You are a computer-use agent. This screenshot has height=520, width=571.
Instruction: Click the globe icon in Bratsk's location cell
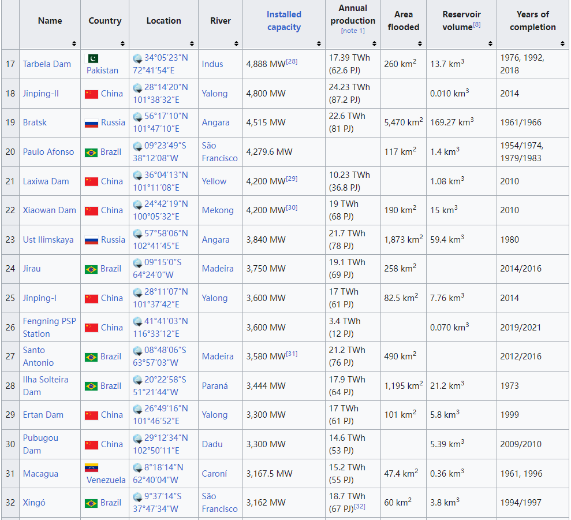tap(137, 116)
